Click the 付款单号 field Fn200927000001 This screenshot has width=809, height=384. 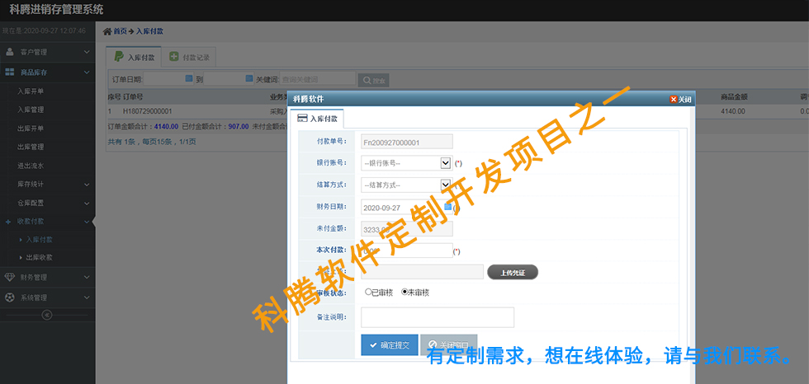[406, 142]
